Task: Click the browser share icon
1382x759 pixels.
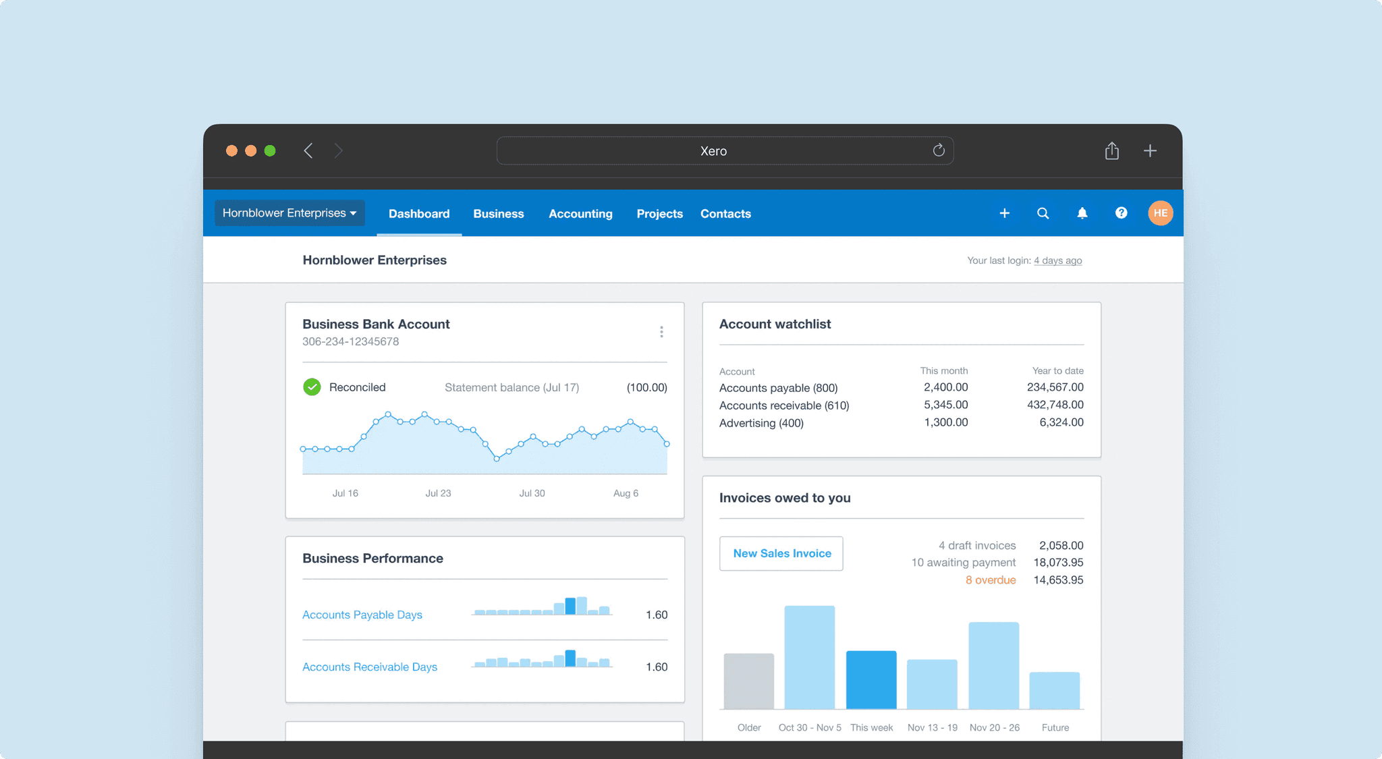Action: 1111,150
